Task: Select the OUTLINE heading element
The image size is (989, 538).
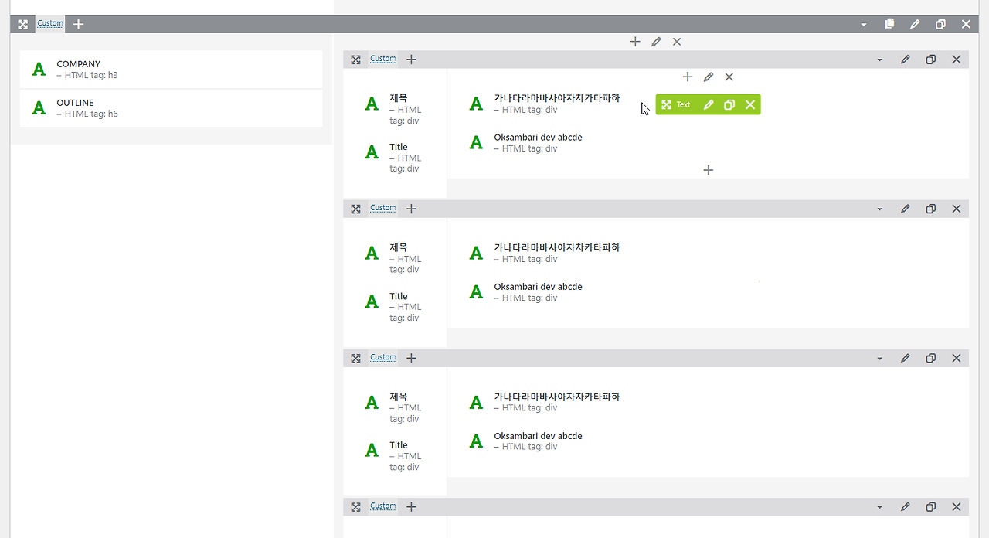Action: (172, 108)
